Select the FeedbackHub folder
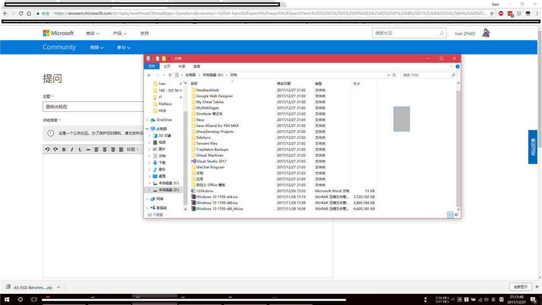This screenshot has width=542, height=305. click(x=207, y=90)
